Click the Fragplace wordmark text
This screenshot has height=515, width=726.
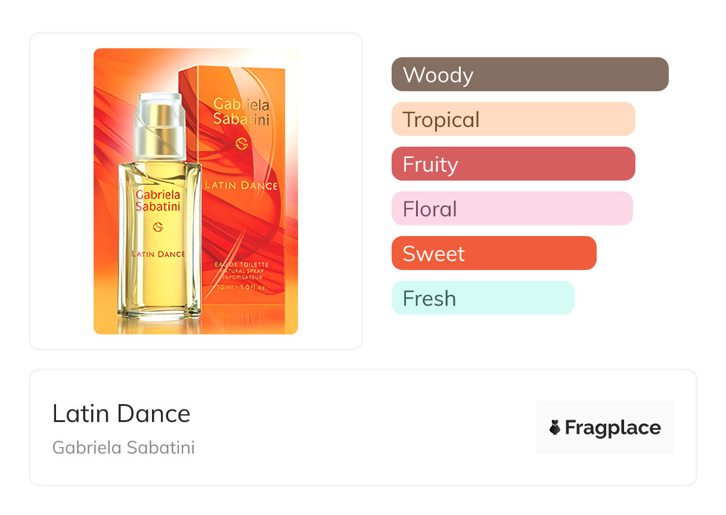(x=613, y=427)
